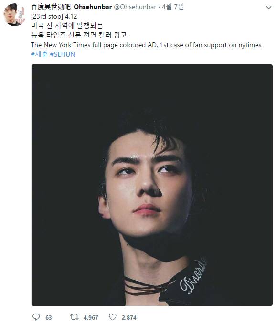Open the #SEHUN hashtag
277x324 pixels.
click(x=63, y=54)
